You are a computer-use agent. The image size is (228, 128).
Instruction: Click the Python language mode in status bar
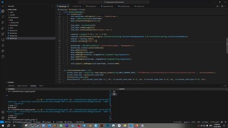(x=205, y=122)
